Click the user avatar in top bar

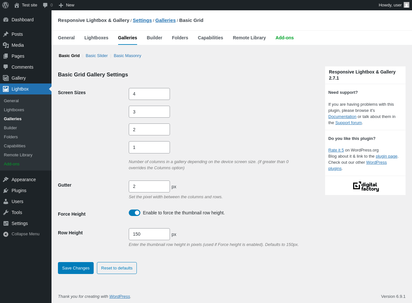(407, 5)
